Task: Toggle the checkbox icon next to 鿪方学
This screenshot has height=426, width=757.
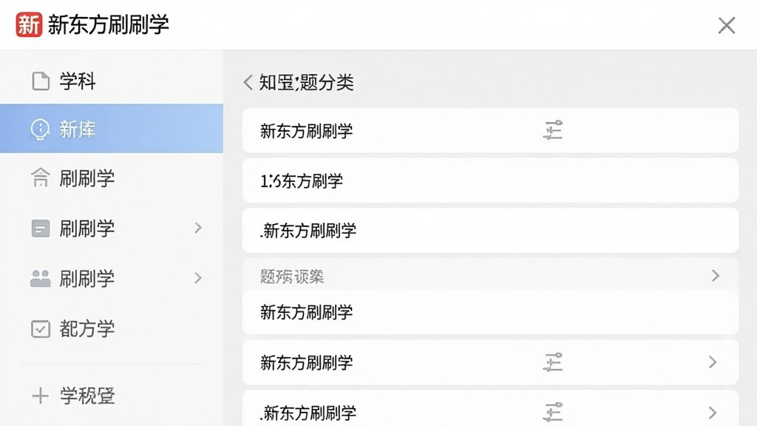Action: coord(41,329)
